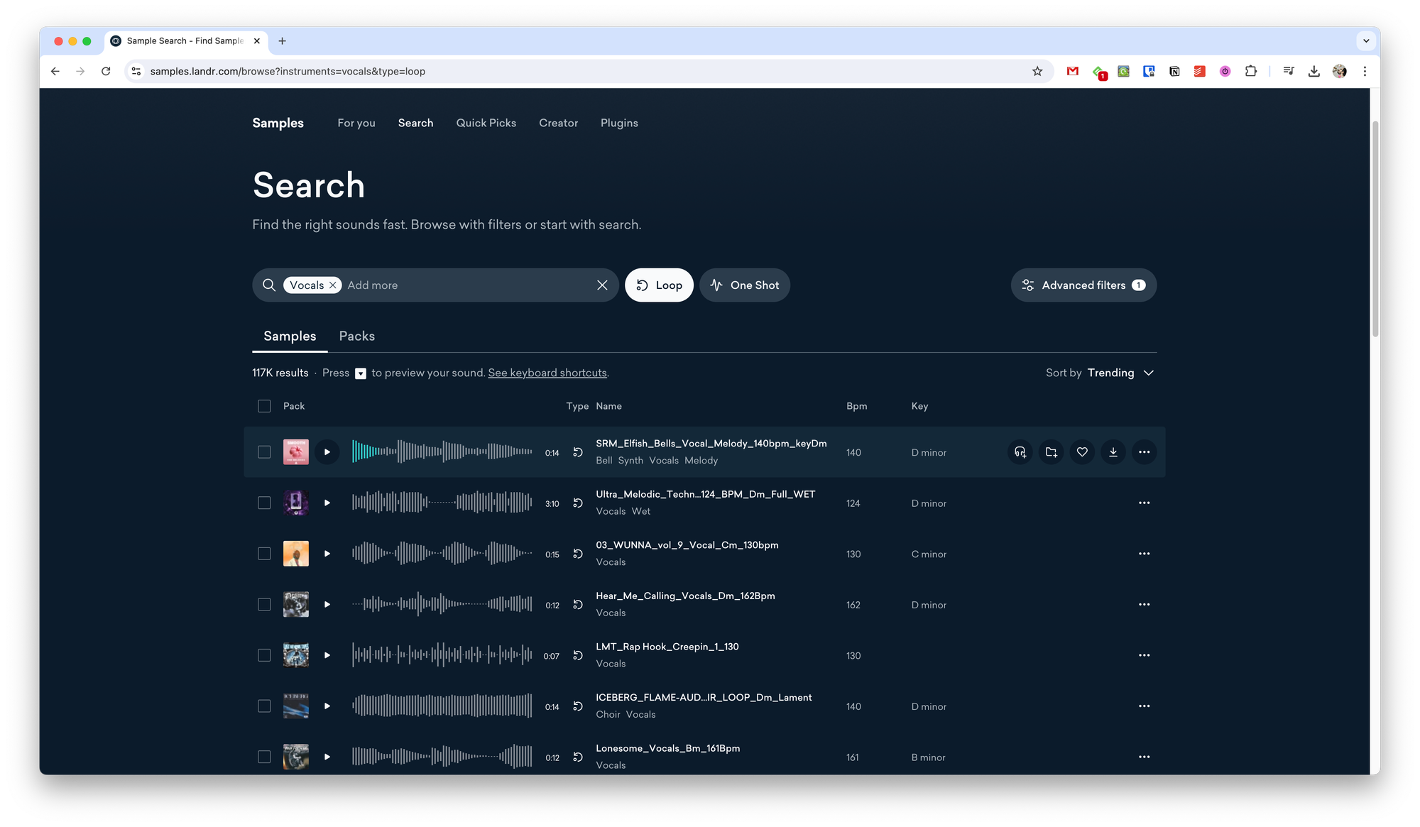Go to Quick Picks in the top navigation

coord(486,123)
